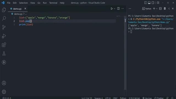This screenshot has height=99, width=176.
Task: Open editor More Actions ellipsis
Action: [123, 9]
